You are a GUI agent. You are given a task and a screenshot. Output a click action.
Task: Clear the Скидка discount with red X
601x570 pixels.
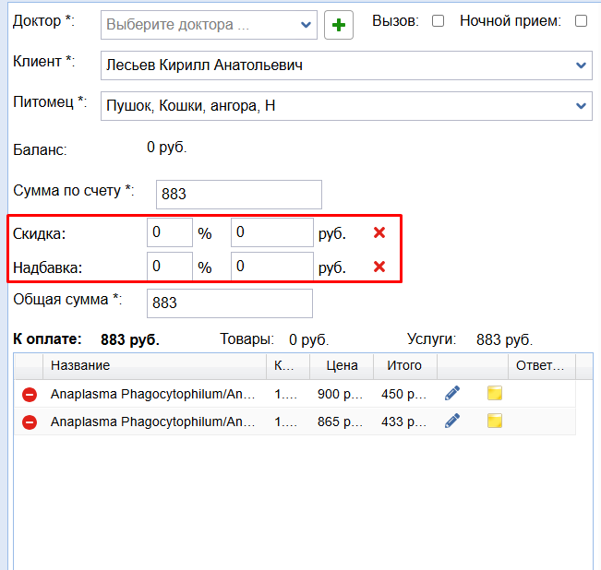379,233
